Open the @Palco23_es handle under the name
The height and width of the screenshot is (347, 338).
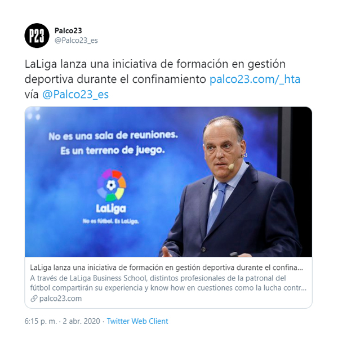click(76, 41)
